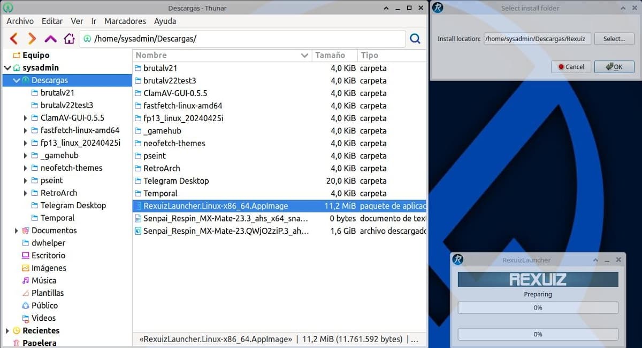Click the Escritorio icon in sidebar
Viewport: 642px width, 348px height.
click(x=25, y=256)
